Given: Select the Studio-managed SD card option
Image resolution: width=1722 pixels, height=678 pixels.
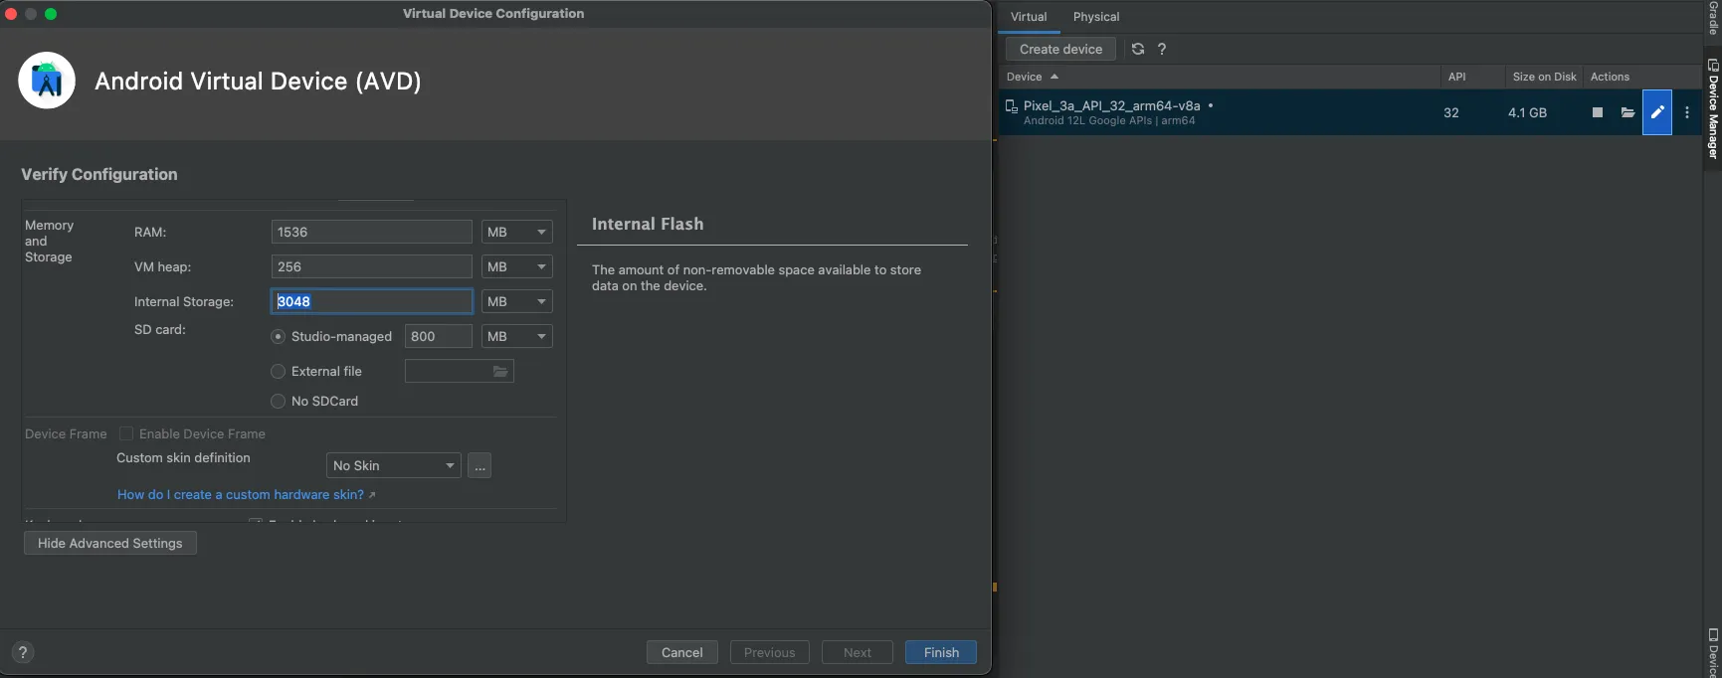Looking at the screenshot, I should coord(279,337).
